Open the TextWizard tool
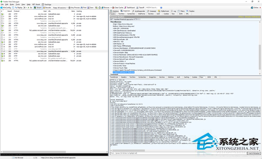 point(130,7)
